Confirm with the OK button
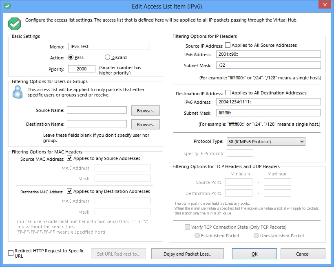 (x=254, y=254)
